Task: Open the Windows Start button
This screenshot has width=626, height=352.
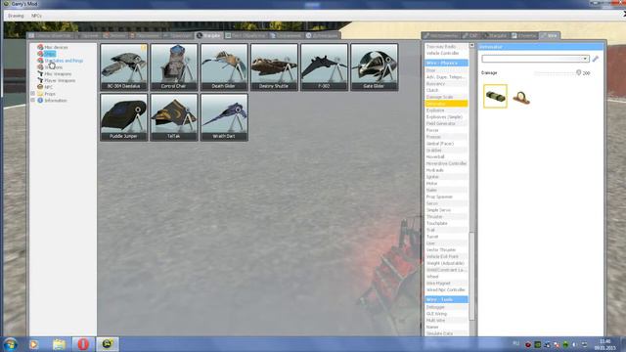Action: [11, 344]
